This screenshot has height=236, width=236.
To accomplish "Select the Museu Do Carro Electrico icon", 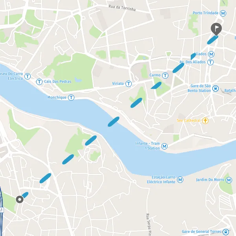I will [x=28, y=76].
